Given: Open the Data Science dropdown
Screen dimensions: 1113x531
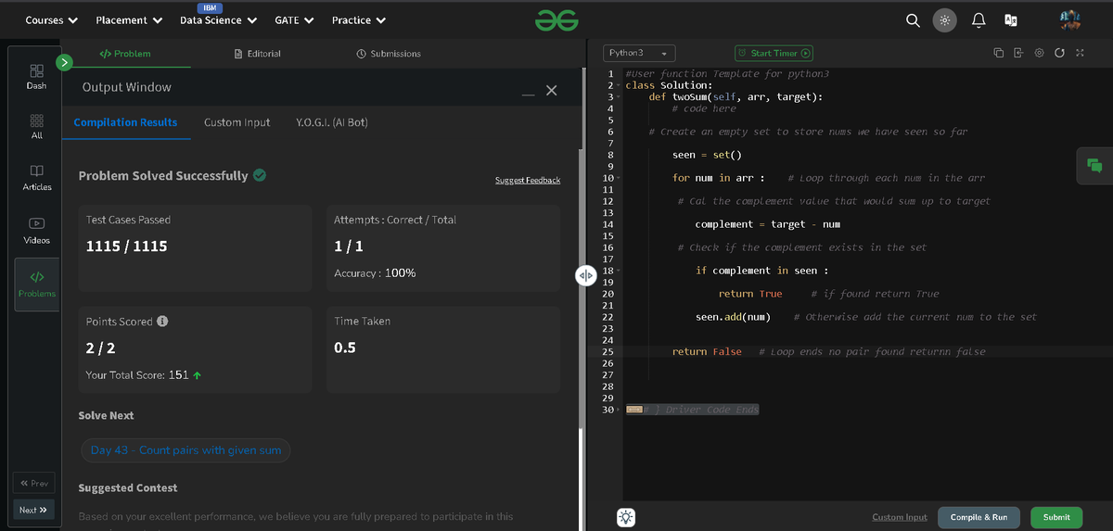Looking at the screenshot, I should click(x=218, y=20).
